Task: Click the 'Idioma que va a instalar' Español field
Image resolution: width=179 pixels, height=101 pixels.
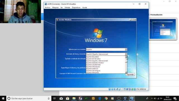Action: (x=107, y=49)
